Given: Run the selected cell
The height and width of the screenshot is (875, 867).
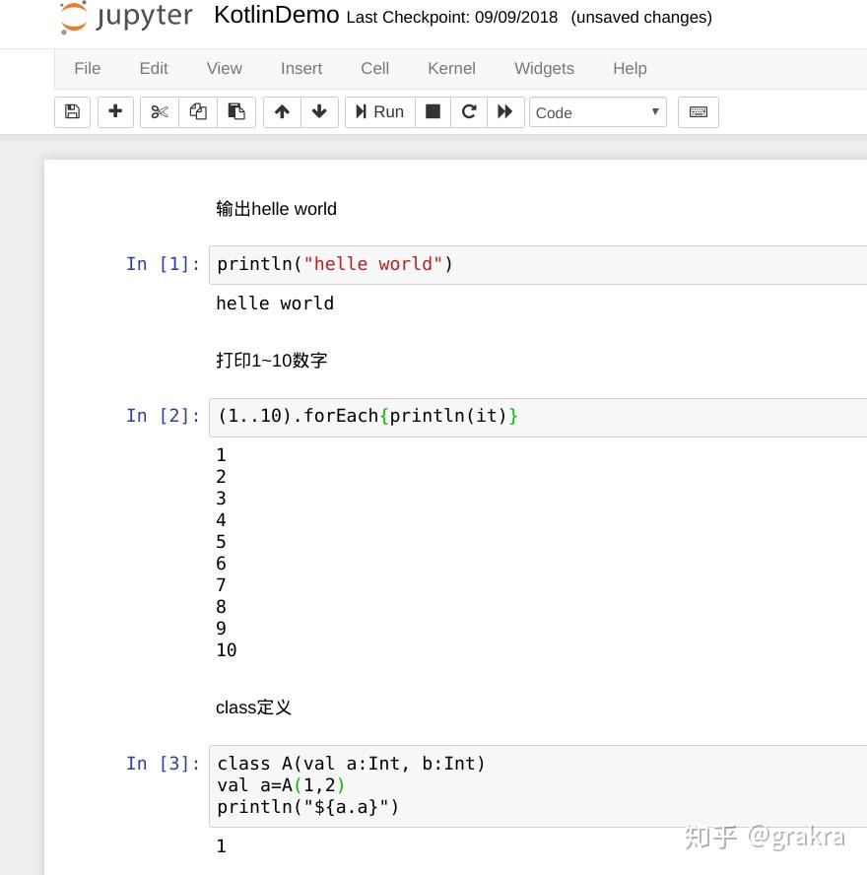Looking at the screenshot, I should [x=379, y=111].
